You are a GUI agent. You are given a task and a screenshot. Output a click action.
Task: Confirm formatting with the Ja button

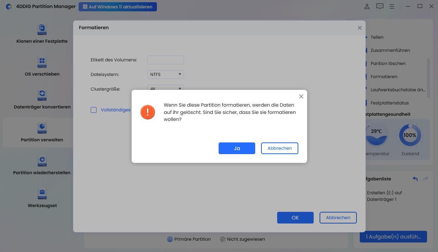(237, 148)
